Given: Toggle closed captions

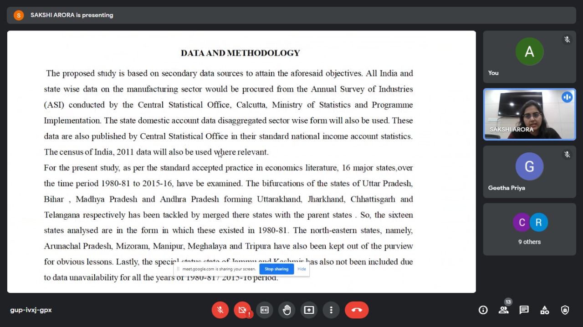Looking at the screenshot, I should [265, 310].
